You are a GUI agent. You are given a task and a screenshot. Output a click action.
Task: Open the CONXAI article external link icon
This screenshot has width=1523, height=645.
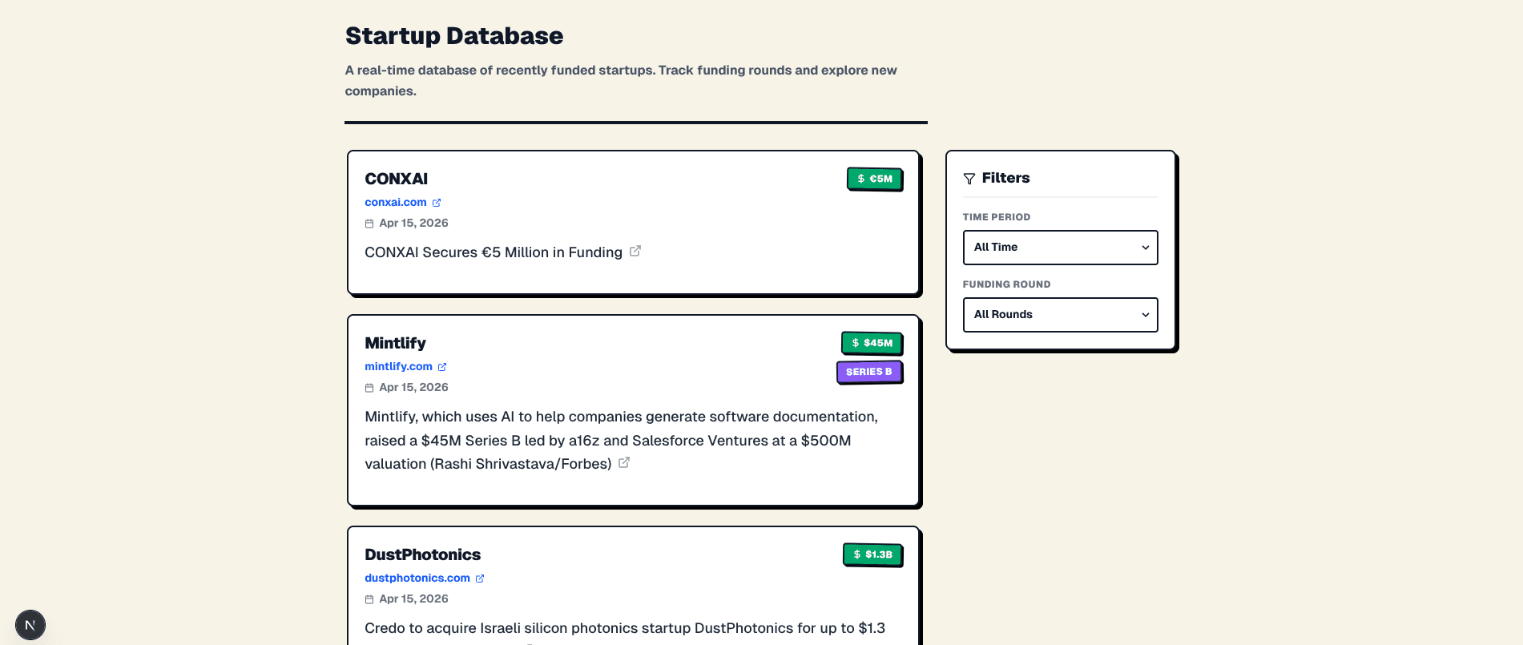click(635, 252)
